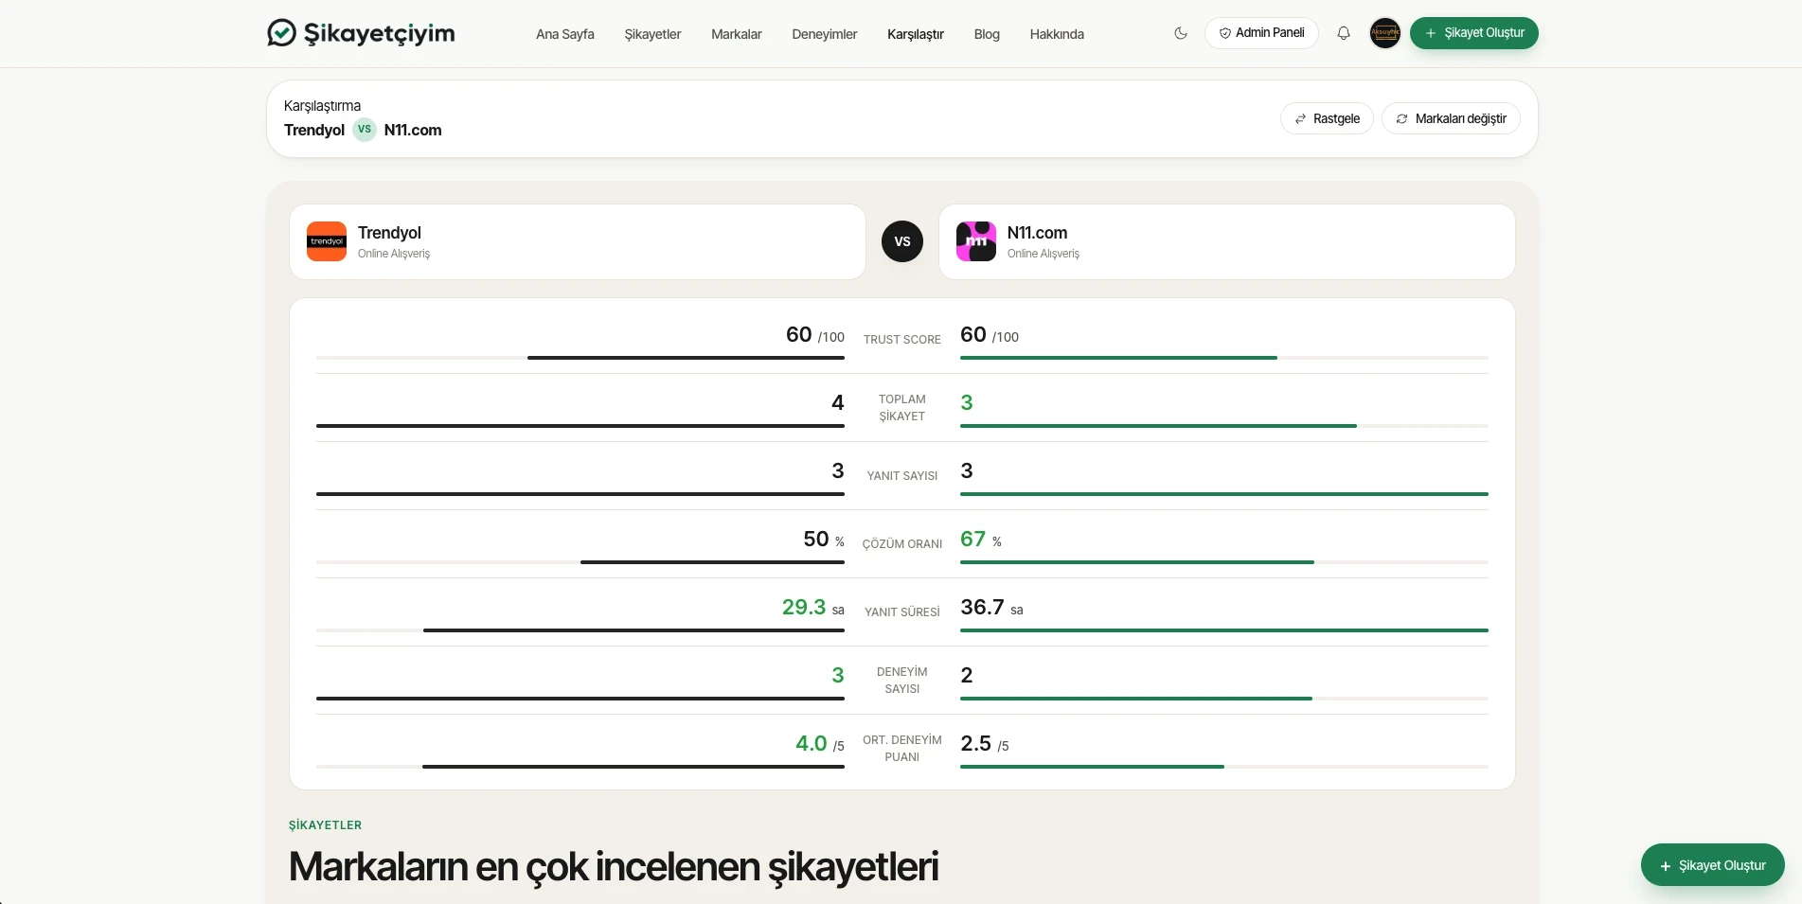Viewport: 1802px width, 904px height.
Task: Click the header Şikayet Oluştur button
Action: pos(1474,33)
